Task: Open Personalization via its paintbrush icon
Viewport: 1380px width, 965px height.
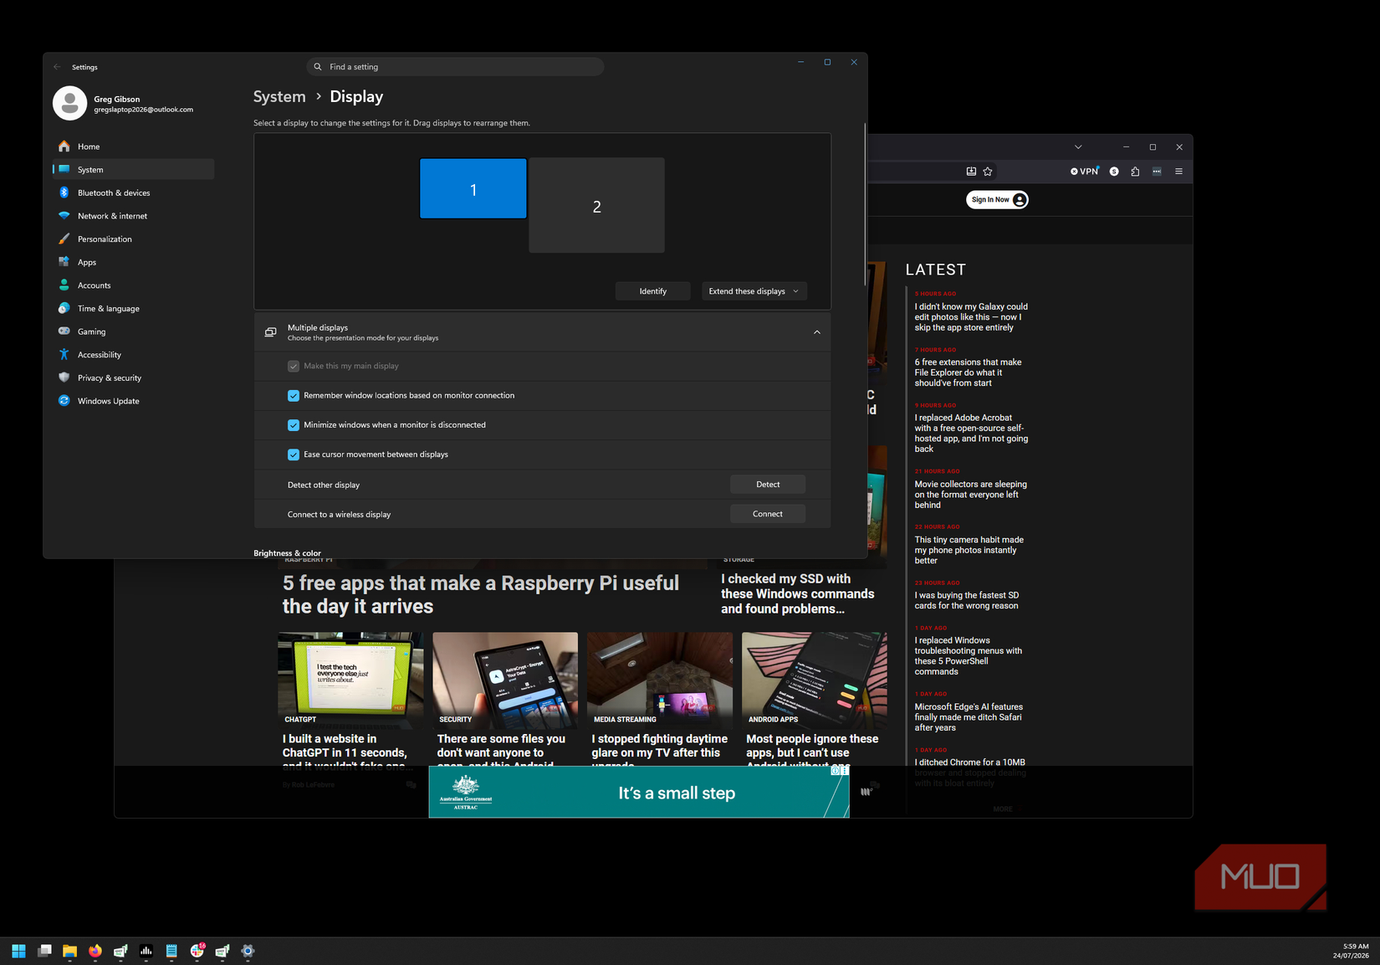Action: pos(64,239)
